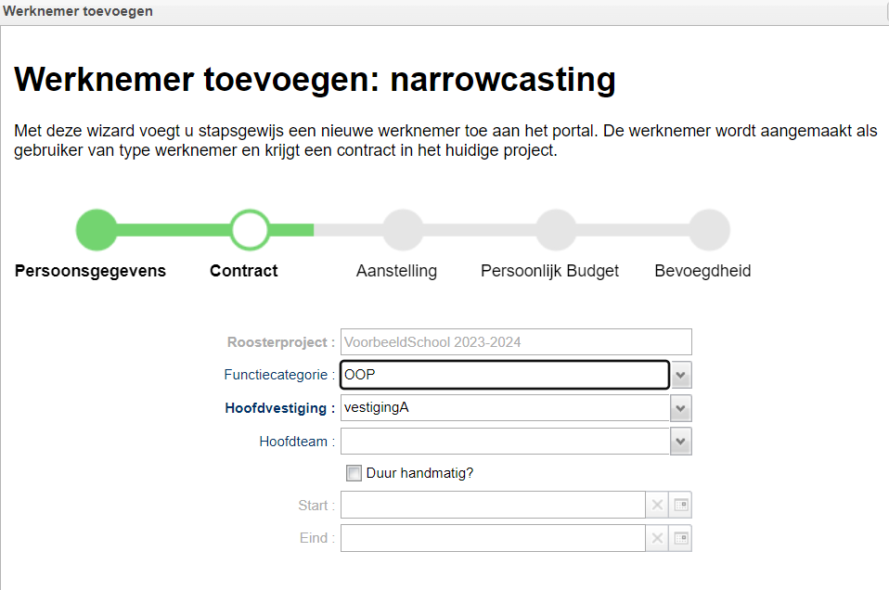Click the 'Werknemer toevoegen: narrowcasting' heading
The height and width of the screenshot is (590, 889).
tap(315, 79)
